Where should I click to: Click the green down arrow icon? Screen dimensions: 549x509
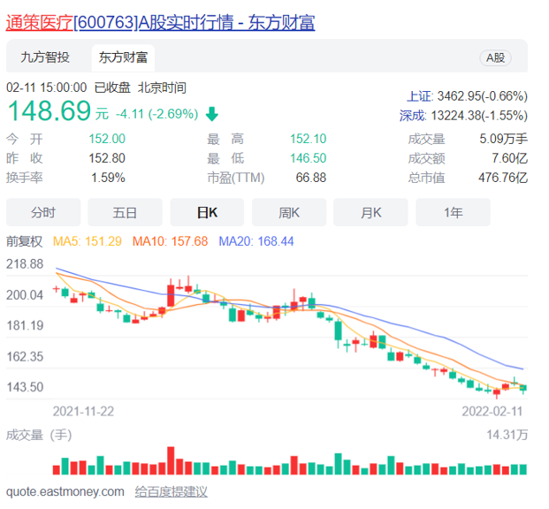(212, 114)
